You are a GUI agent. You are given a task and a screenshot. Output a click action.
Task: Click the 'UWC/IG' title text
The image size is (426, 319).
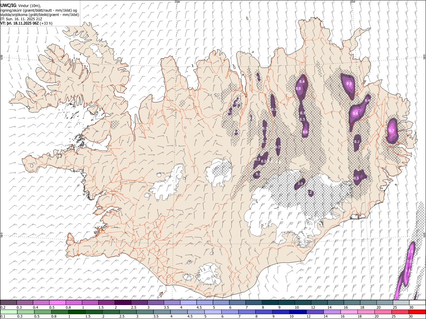pos(8,6)
